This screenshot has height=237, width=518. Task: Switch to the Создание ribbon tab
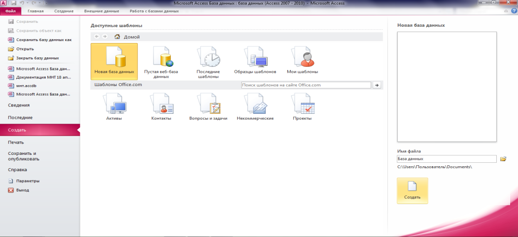pyautogui.click(x=64, y=11)
